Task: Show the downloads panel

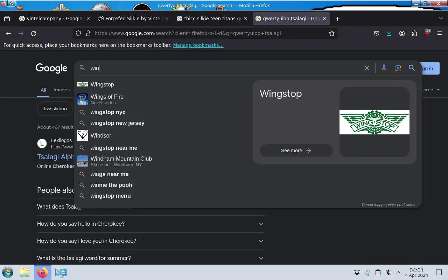Action: [389, 33]
